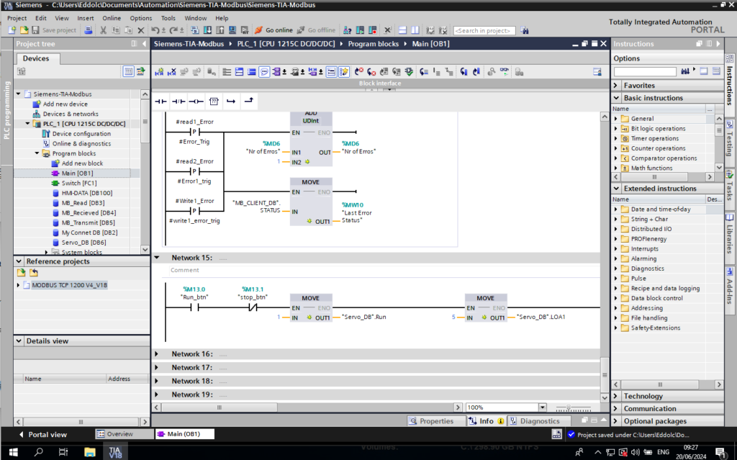Open the zoom level 100% dropdown

point(543,407)
